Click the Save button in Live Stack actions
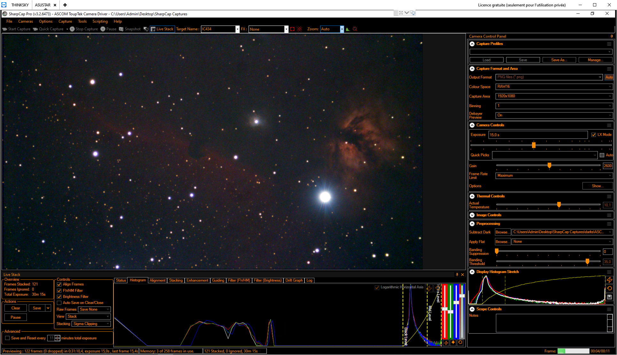 (x=37, y=308)
